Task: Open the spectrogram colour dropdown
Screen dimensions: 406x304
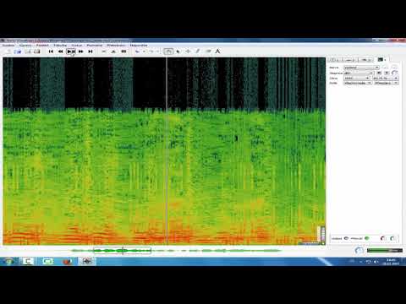Action: point(361,68)
